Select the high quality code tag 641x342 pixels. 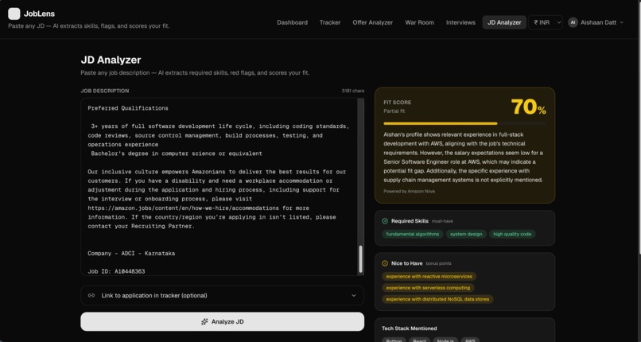point(512,234)
